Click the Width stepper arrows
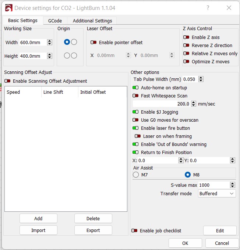This screenshot has height=250, width=240. pyautogui.click(x=50, y=42)
